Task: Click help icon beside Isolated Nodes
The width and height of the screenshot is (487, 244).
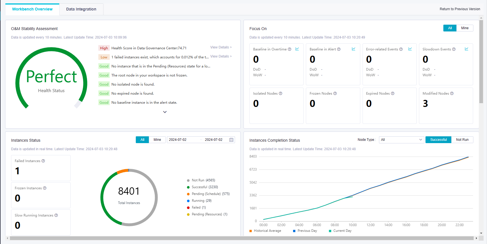Action: (x=281, y=94)
